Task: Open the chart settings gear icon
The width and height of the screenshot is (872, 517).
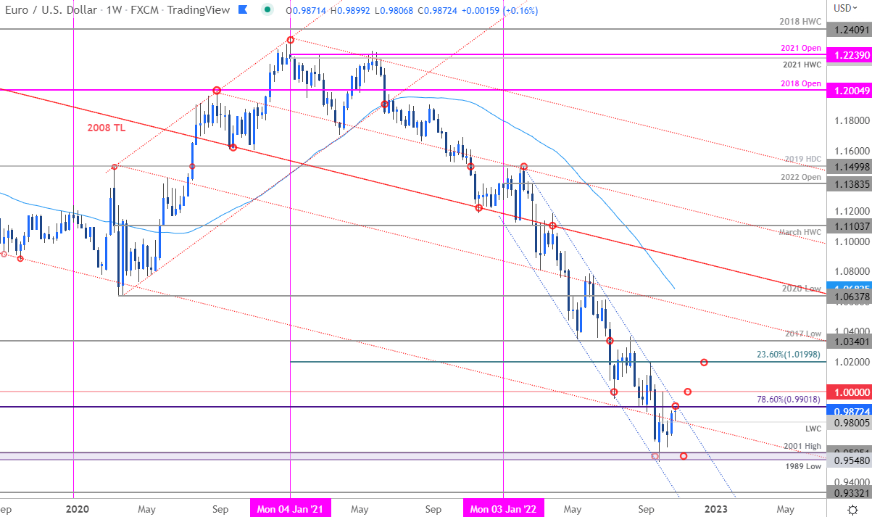Action: (x=854, y=510)
